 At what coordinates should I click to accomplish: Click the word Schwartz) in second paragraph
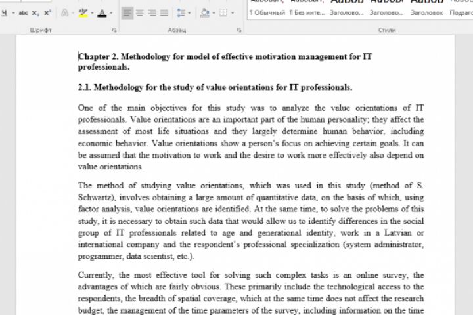97,198
